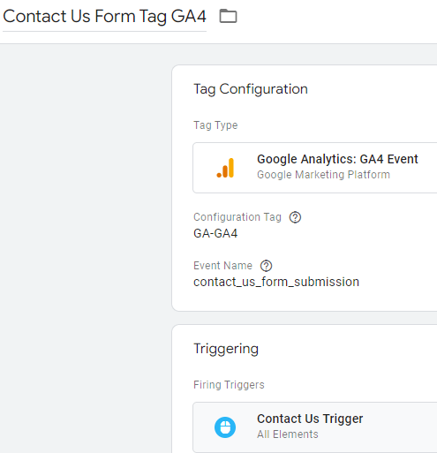The image size is (437, 453).
Task: Open the Contact Us Trigger
Action: tap(315, 427)
